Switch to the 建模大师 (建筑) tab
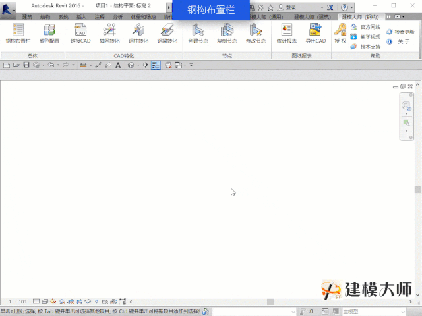The image size is (422, 316). [312, 17]
